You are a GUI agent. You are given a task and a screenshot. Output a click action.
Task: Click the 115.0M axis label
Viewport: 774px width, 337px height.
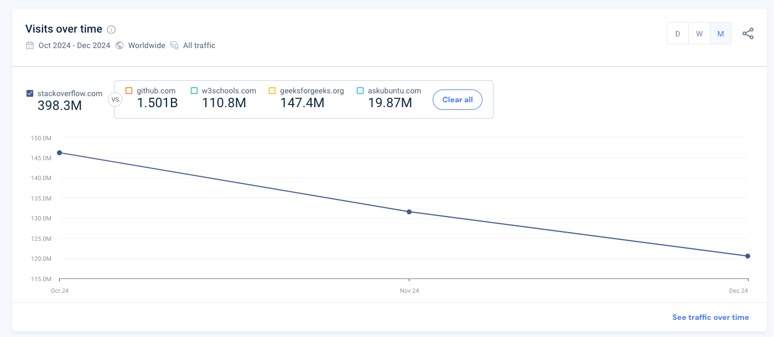point(41,279)
